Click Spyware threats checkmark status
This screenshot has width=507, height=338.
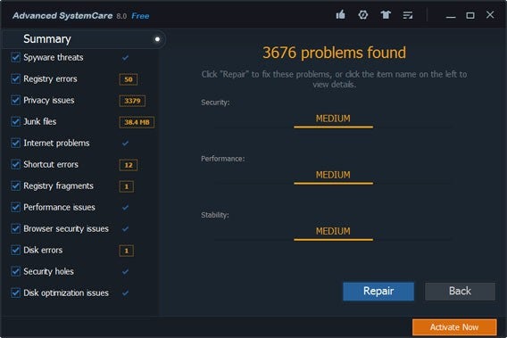coord(126,58)
